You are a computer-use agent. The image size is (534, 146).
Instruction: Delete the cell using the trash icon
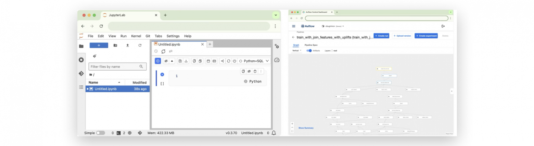(255, 71)
